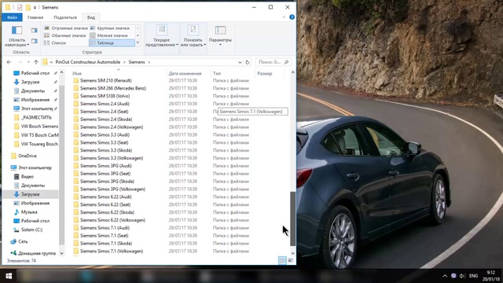The image size is (503, 283).
Task: Click the search Siemens input box
Action: (274, 62)
